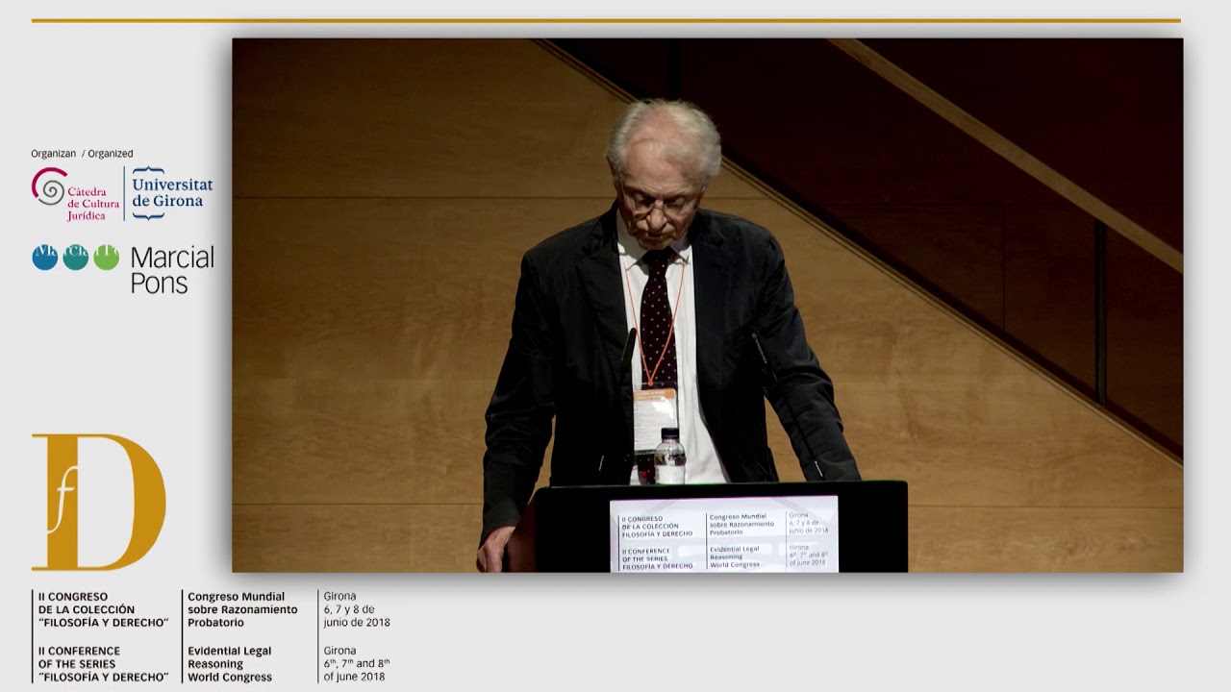Click the Càtedra de Cultura Jurídica logo
1231x692 pixels.
coord(75,194)
